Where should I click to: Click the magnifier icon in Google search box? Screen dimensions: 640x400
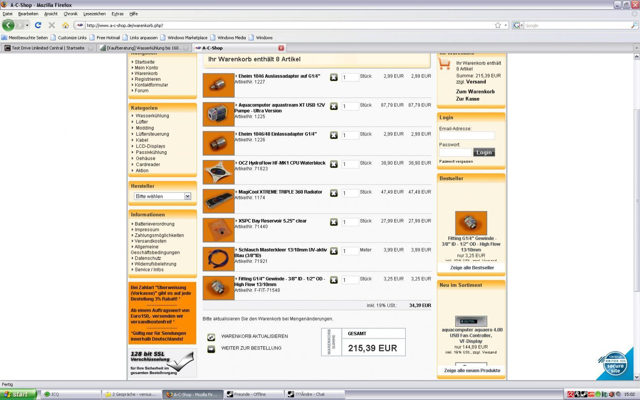pyautogui.click(x=634, y=25)
